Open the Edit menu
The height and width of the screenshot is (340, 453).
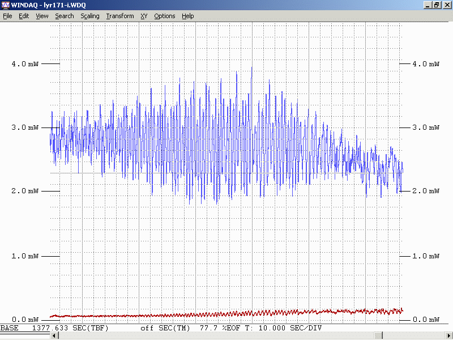(24, 16)
